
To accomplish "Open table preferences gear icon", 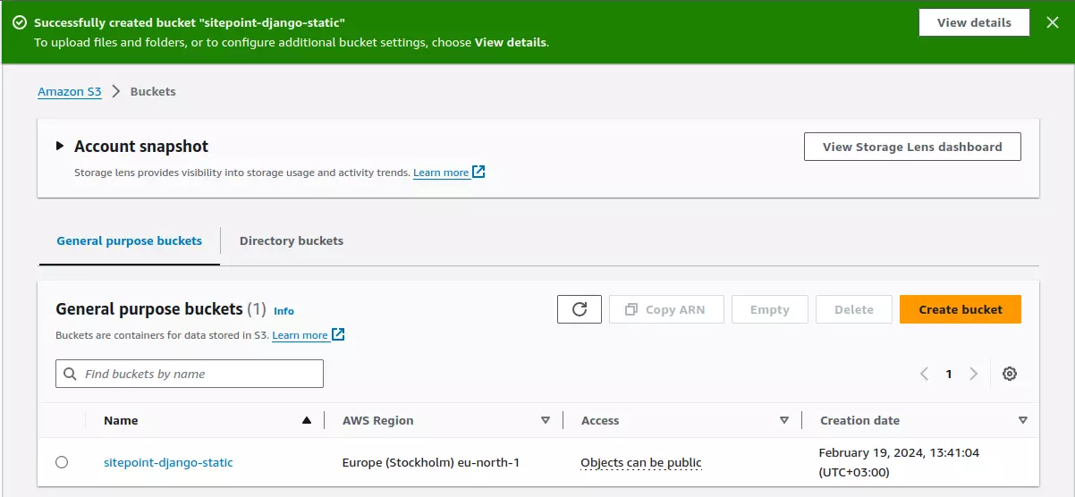I will (1010, 374).
